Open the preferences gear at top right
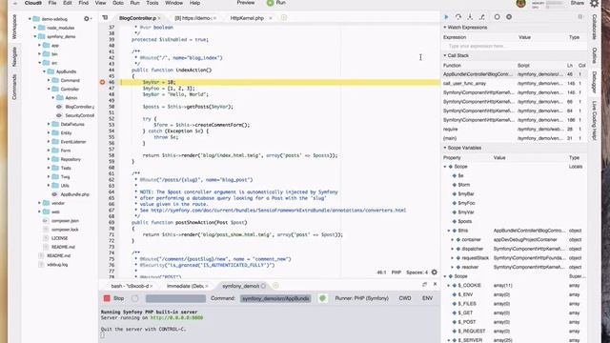The height and width of the screenshot is (343, 610). pos(595,4)
